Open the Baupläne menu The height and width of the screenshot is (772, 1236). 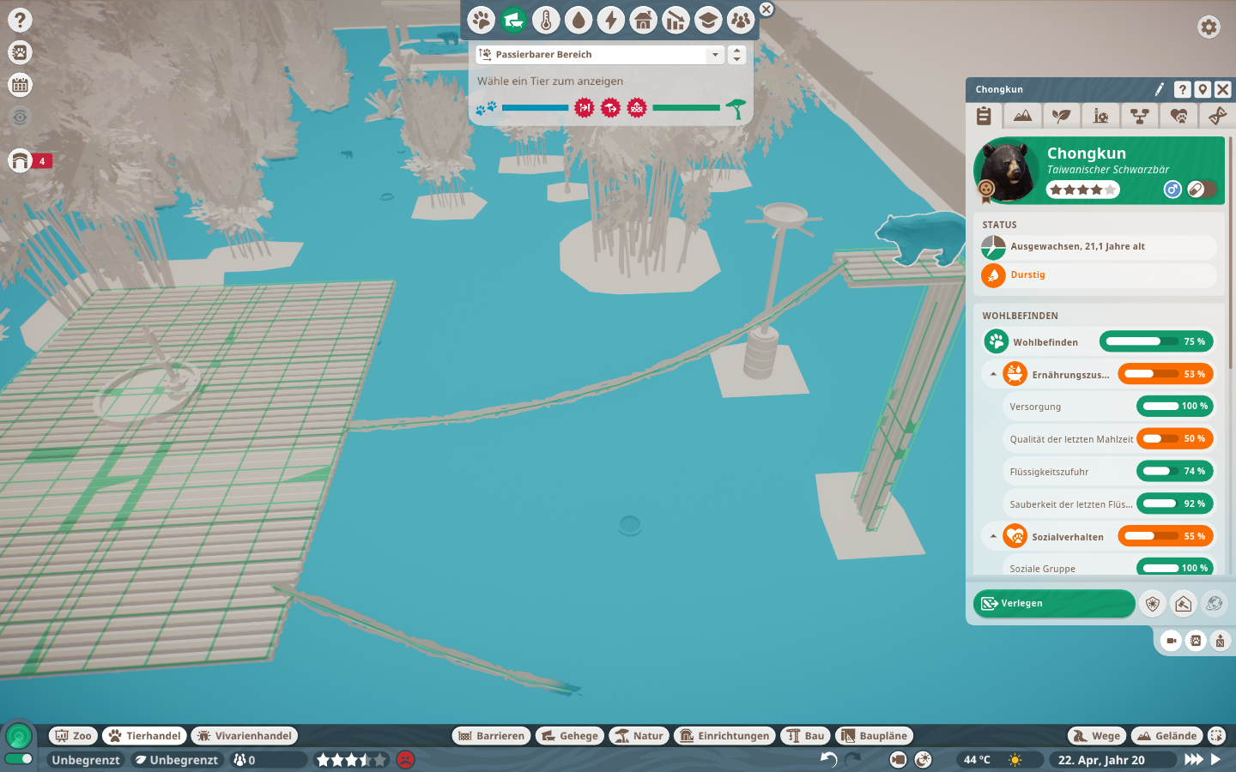click(875, 736)
